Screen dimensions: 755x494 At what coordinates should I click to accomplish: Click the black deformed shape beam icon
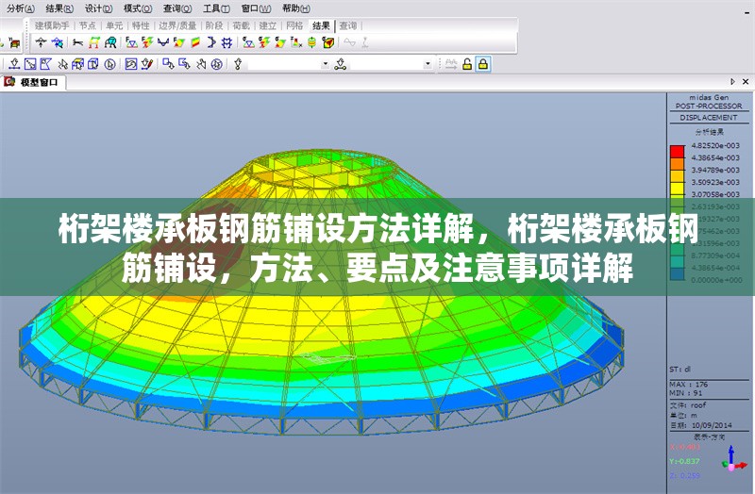tap(77, 42)
